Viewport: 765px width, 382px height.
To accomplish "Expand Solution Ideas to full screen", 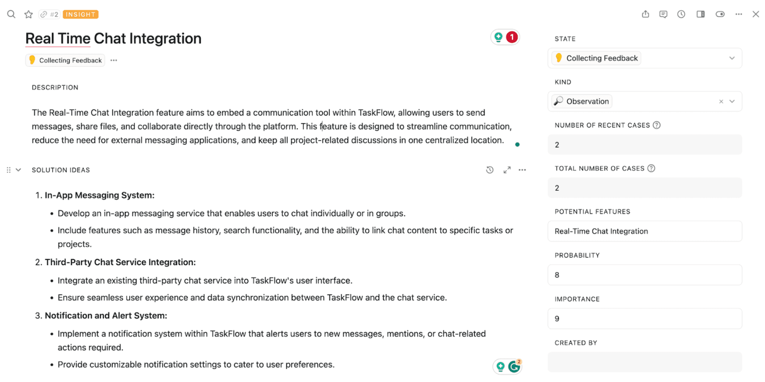I will click(x=507, y=170).
